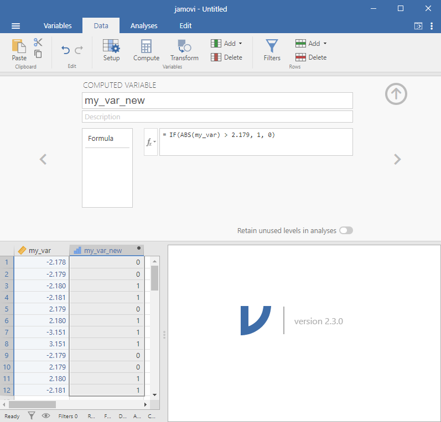
Task: Open the fx function dropdown
Action: click(x=151, y=142)
